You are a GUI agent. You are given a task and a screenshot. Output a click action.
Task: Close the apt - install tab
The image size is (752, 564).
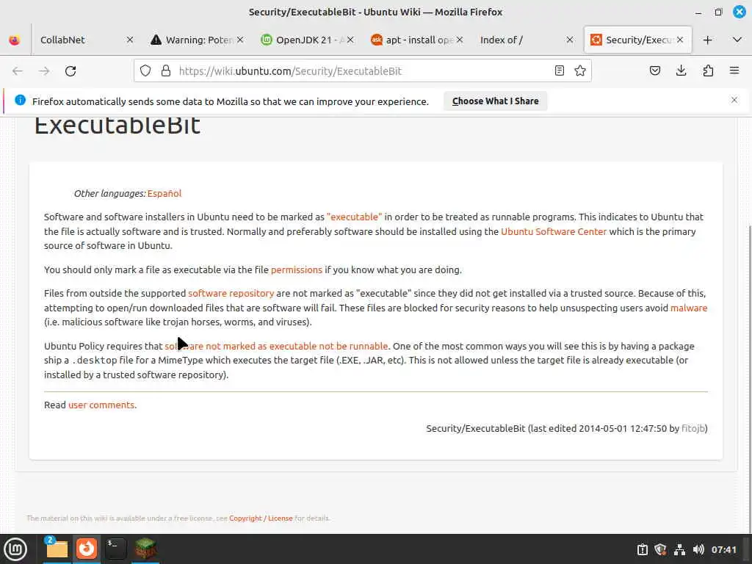(x=460, y=40)
